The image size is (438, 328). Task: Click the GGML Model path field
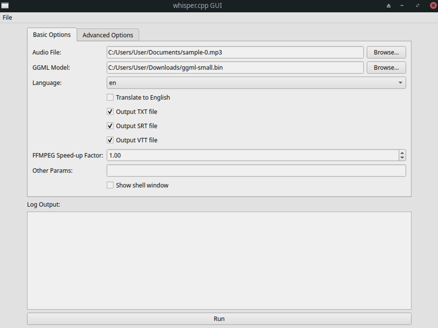tap(235, 68)
